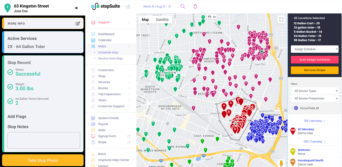Click the Stats sidebar icon

coord(93,130)
